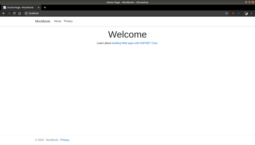Open the Chromium three-dot menu
This screenshot has height=145, width=255.
251,13
